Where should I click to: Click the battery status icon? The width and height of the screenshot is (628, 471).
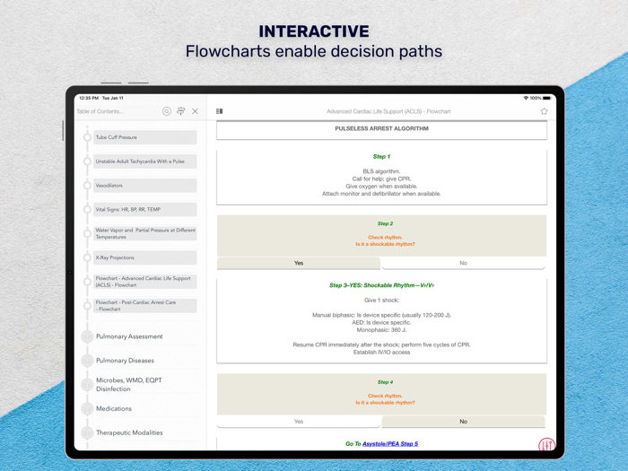pyautogui.click(x=547, y=98)
